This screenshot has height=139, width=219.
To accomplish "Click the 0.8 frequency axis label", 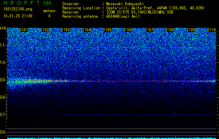I will pyautogui.click(x=3, y=97).
